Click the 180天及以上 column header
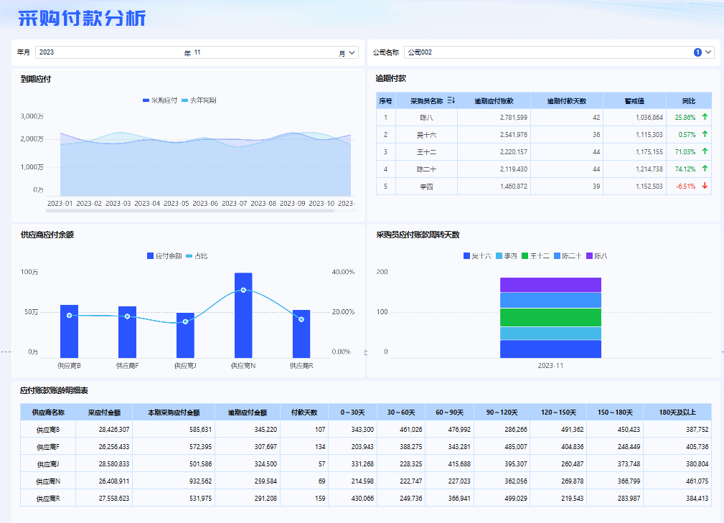724x523 pixels. (677, 413)
